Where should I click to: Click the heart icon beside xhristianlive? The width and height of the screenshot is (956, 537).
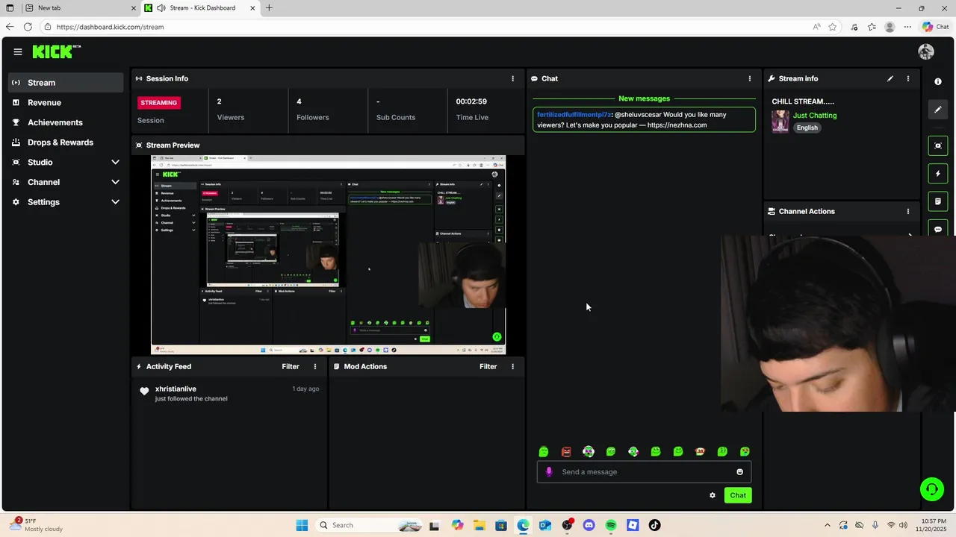(x=144, y=391)
